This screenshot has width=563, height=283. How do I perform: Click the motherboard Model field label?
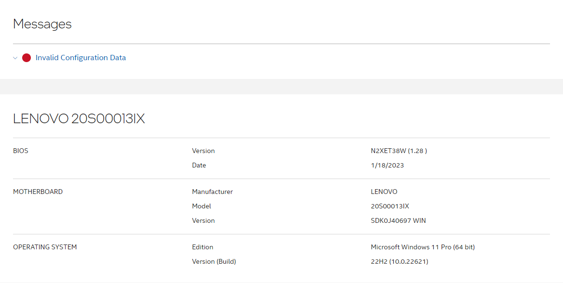[201, 206]
